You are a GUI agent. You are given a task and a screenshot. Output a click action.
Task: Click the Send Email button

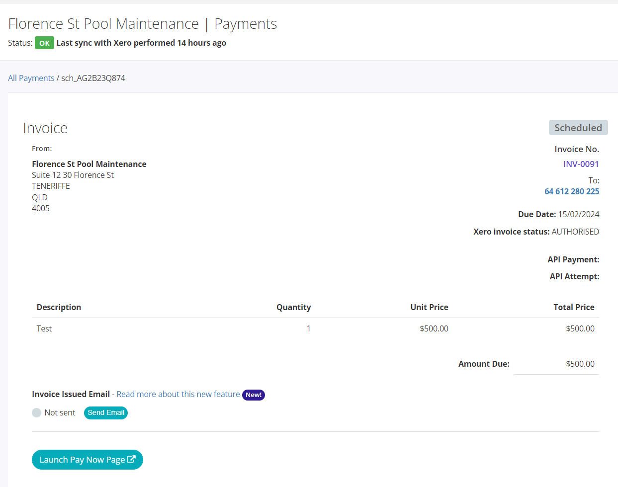pos(106,413)
